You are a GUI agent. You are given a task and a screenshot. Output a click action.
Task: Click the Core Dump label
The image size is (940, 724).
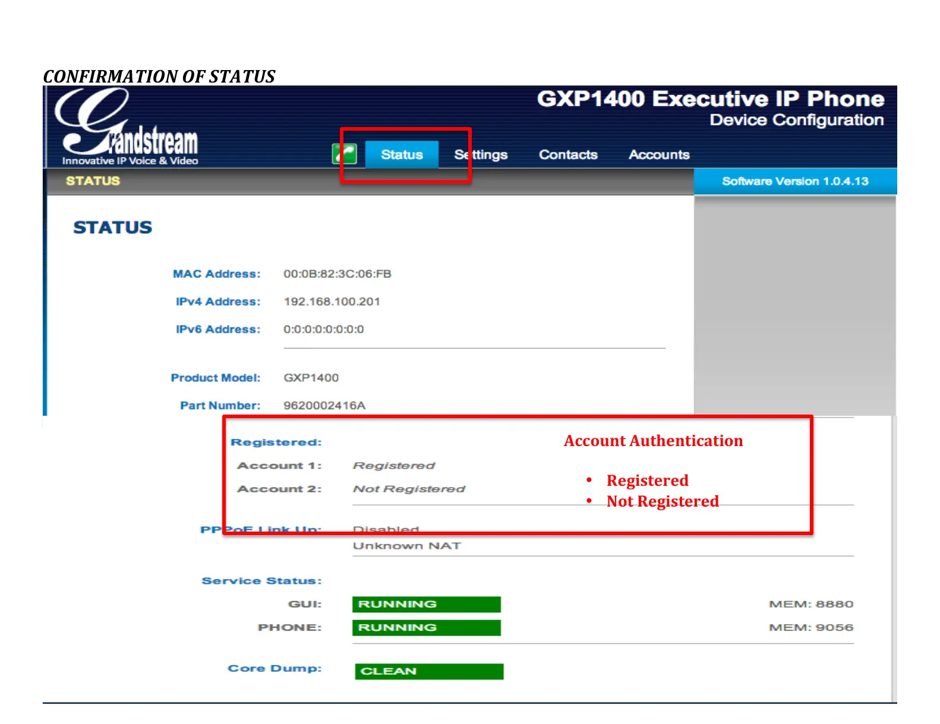point(275,668)
